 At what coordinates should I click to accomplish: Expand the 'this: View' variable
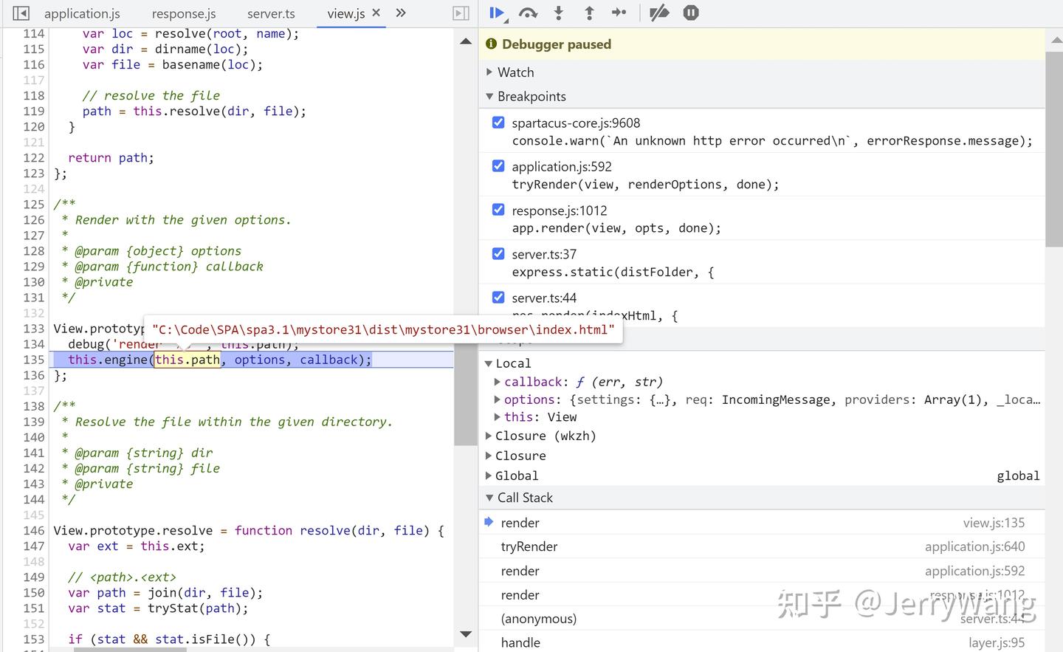pos(498,417)
